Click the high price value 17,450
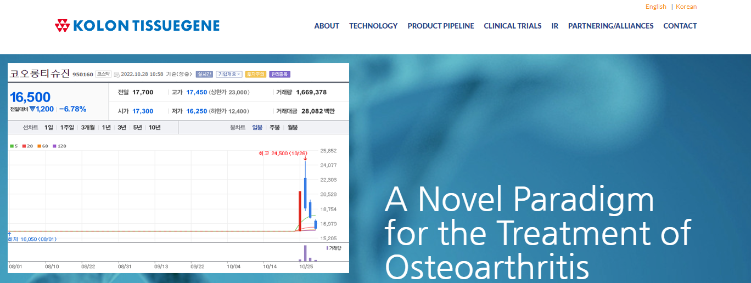 [197, 92]
